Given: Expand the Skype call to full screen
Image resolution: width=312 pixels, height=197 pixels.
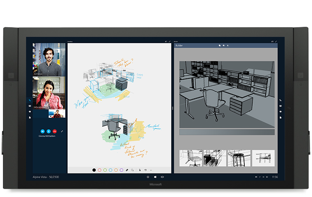Looking at the screenshot, I should click(x=62, y=131).
